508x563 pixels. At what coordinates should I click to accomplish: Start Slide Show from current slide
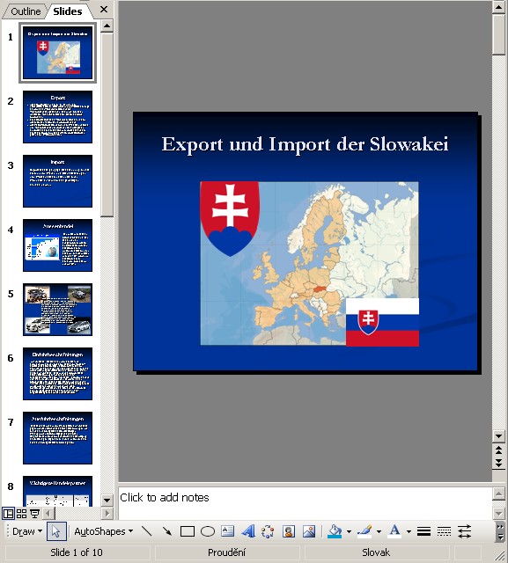point(34,514)
